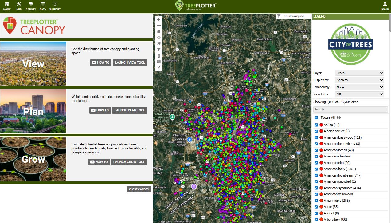Screen dimensions: 391x223
Task: Expand the Display by Species dropdown
Action: (x=360, y=80)
